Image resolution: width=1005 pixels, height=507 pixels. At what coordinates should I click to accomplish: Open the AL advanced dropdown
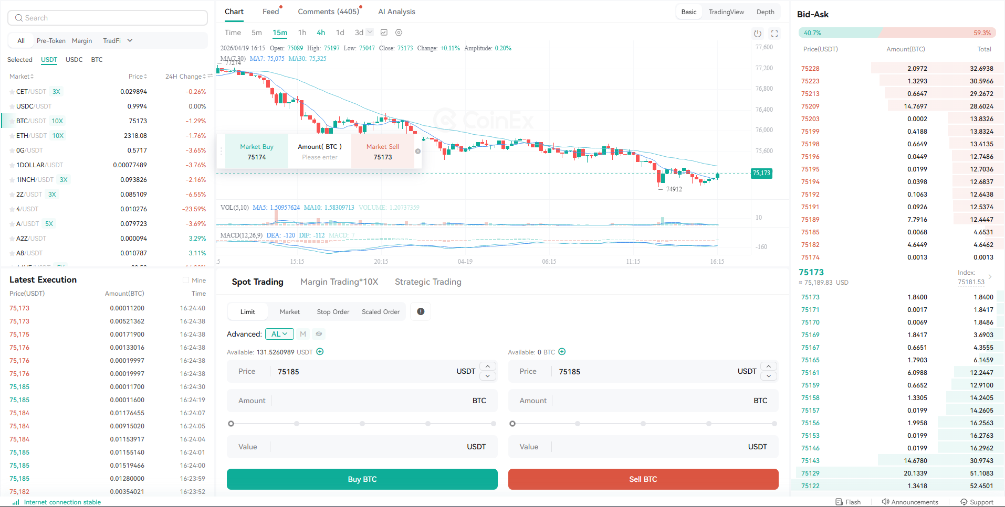(279, 334)
